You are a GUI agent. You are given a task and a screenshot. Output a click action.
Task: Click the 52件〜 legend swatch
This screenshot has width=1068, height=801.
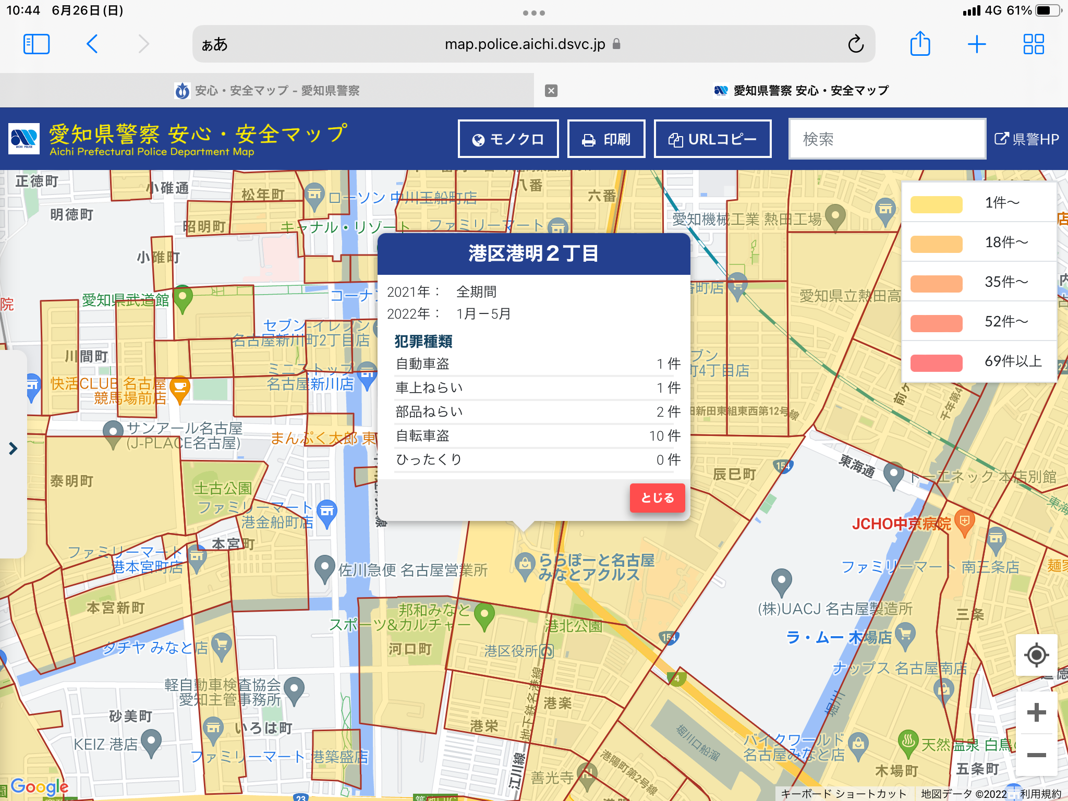coord(937,323)
